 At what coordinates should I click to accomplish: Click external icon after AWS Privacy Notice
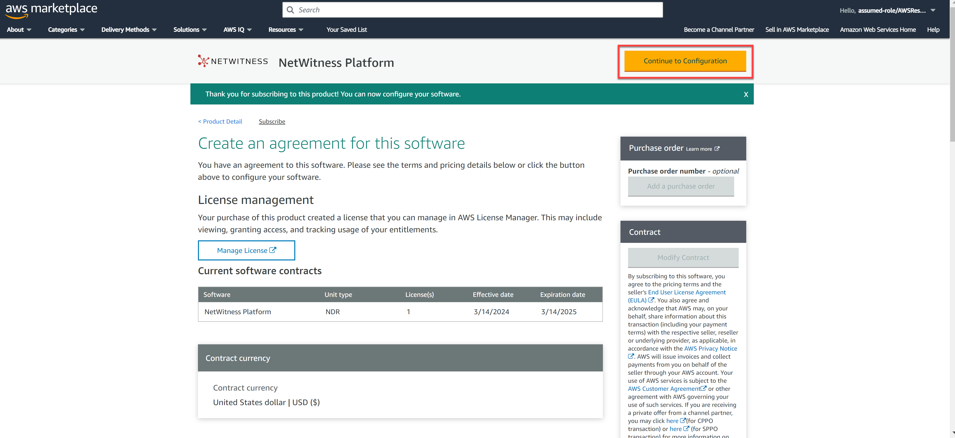coord(631,357)
